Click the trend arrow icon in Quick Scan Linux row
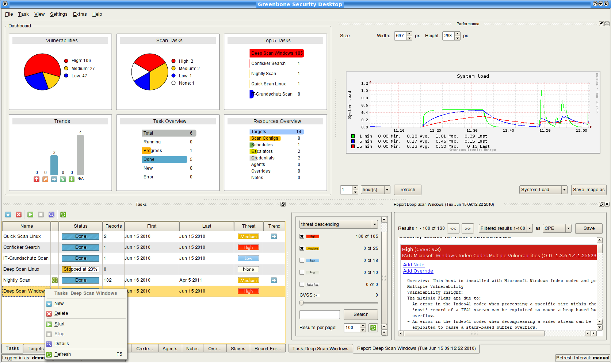Viewport: 611px width, 363px height. pyautogui.click(x=274, y=236)
